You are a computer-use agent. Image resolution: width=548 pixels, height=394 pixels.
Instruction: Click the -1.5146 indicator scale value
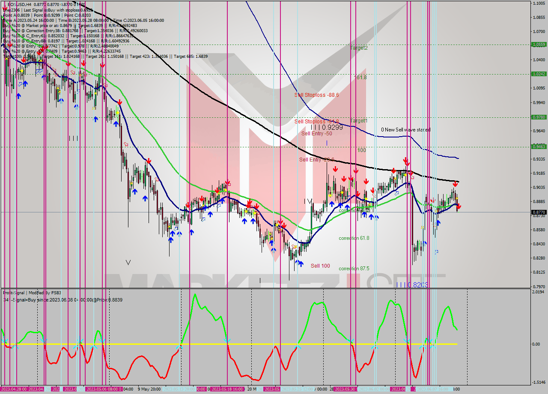538,382
